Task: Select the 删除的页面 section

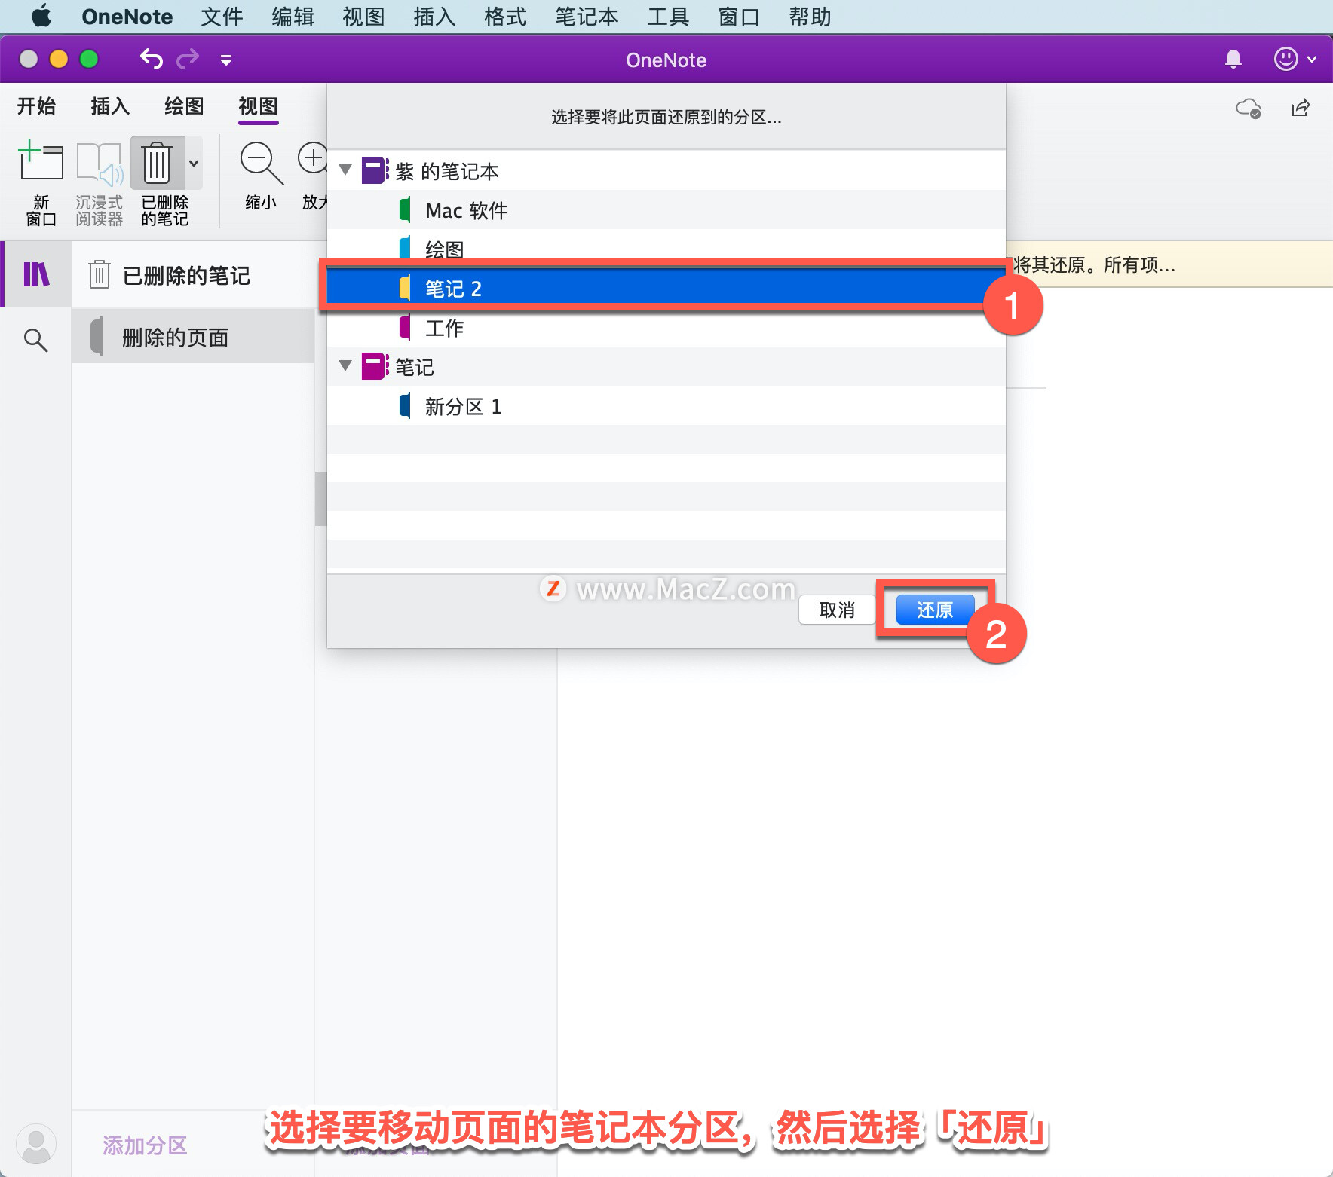Action: pos(193,337)
